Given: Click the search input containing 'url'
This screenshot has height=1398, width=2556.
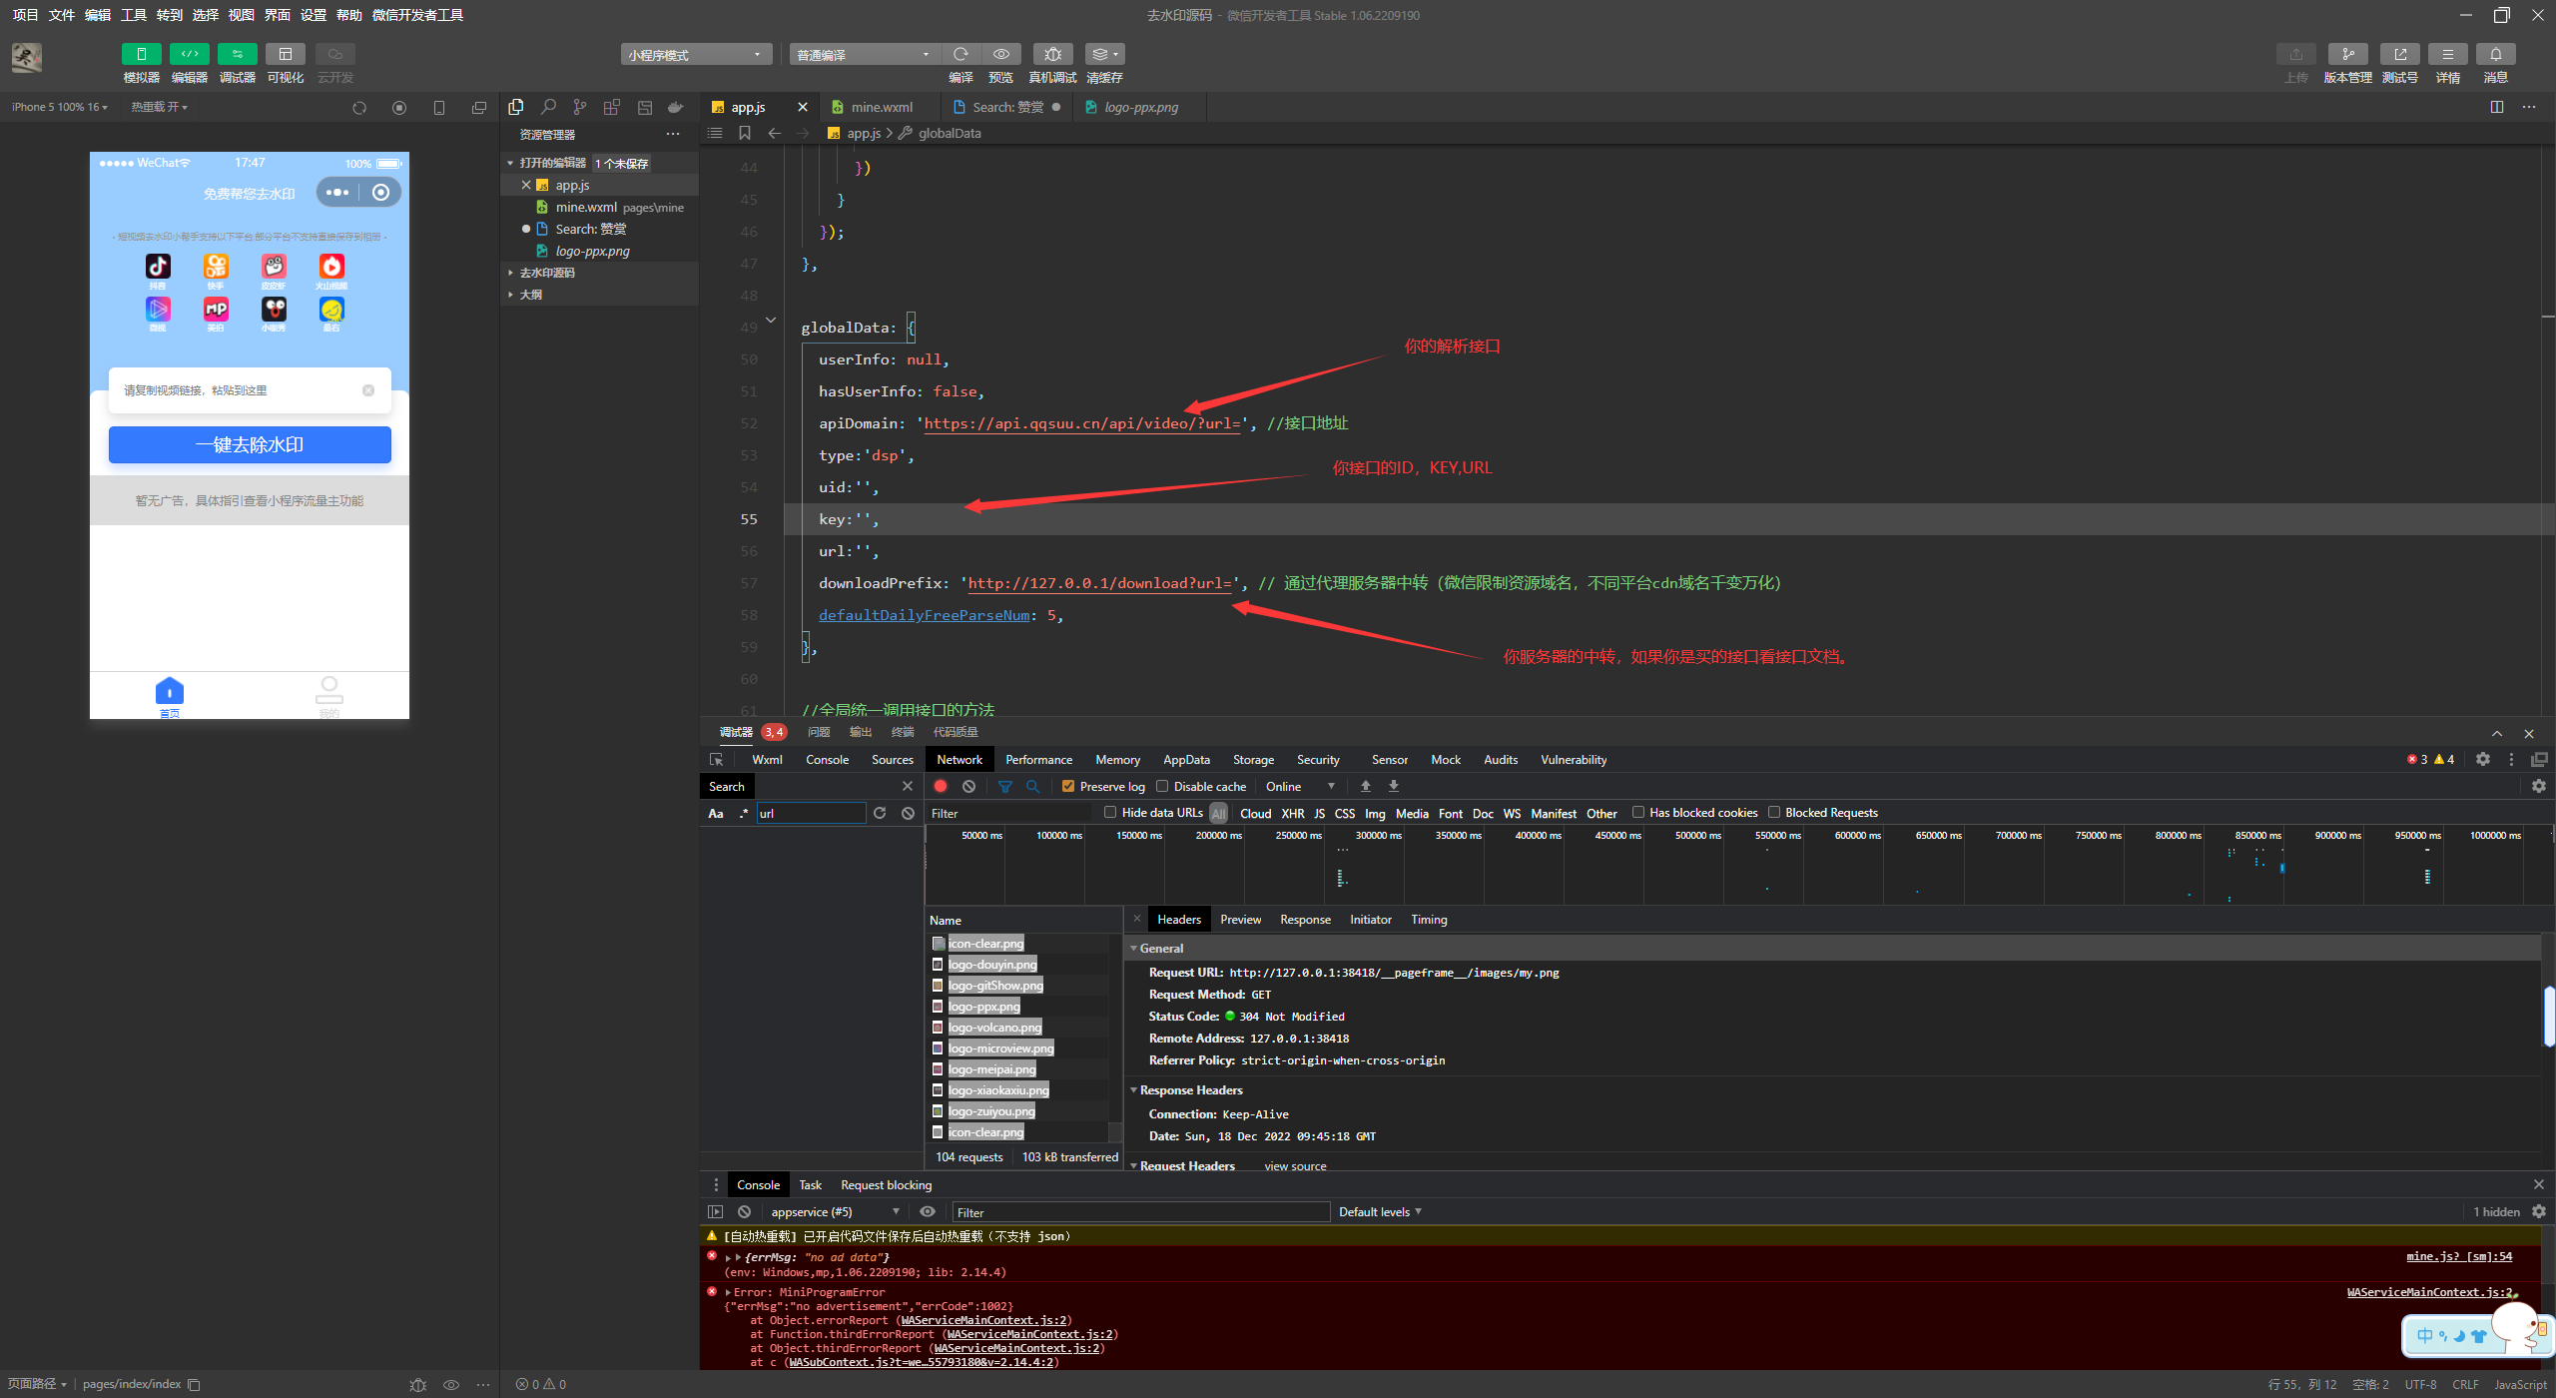Looking at the screenshot, I should (x=811, y=814).
